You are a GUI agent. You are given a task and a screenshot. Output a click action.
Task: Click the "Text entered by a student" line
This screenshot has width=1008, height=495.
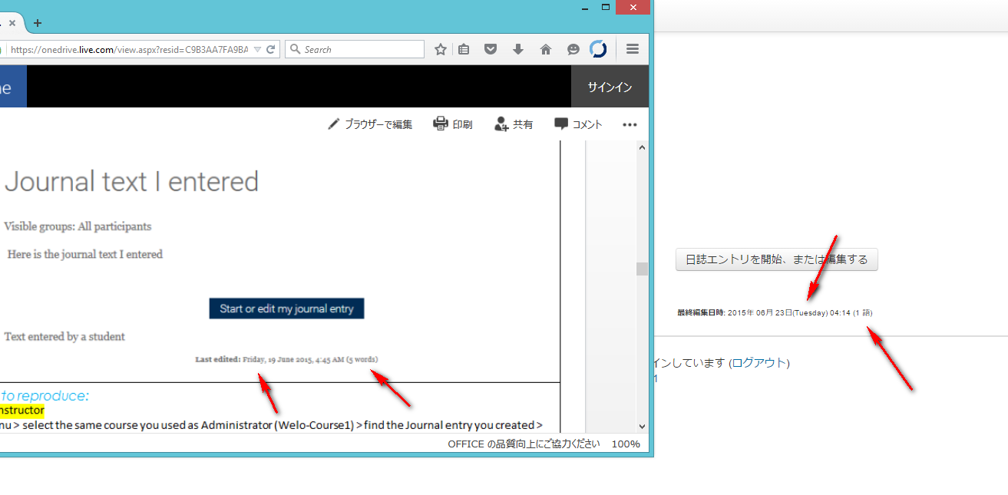pyautogui.click(x=64, y=336)
